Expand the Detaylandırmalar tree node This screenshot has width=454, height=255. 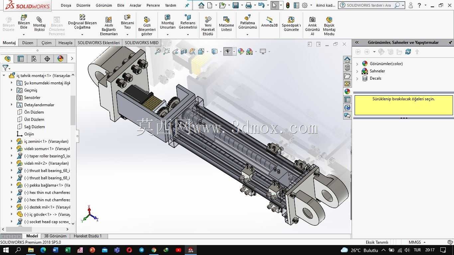click(x=12, y=105)
